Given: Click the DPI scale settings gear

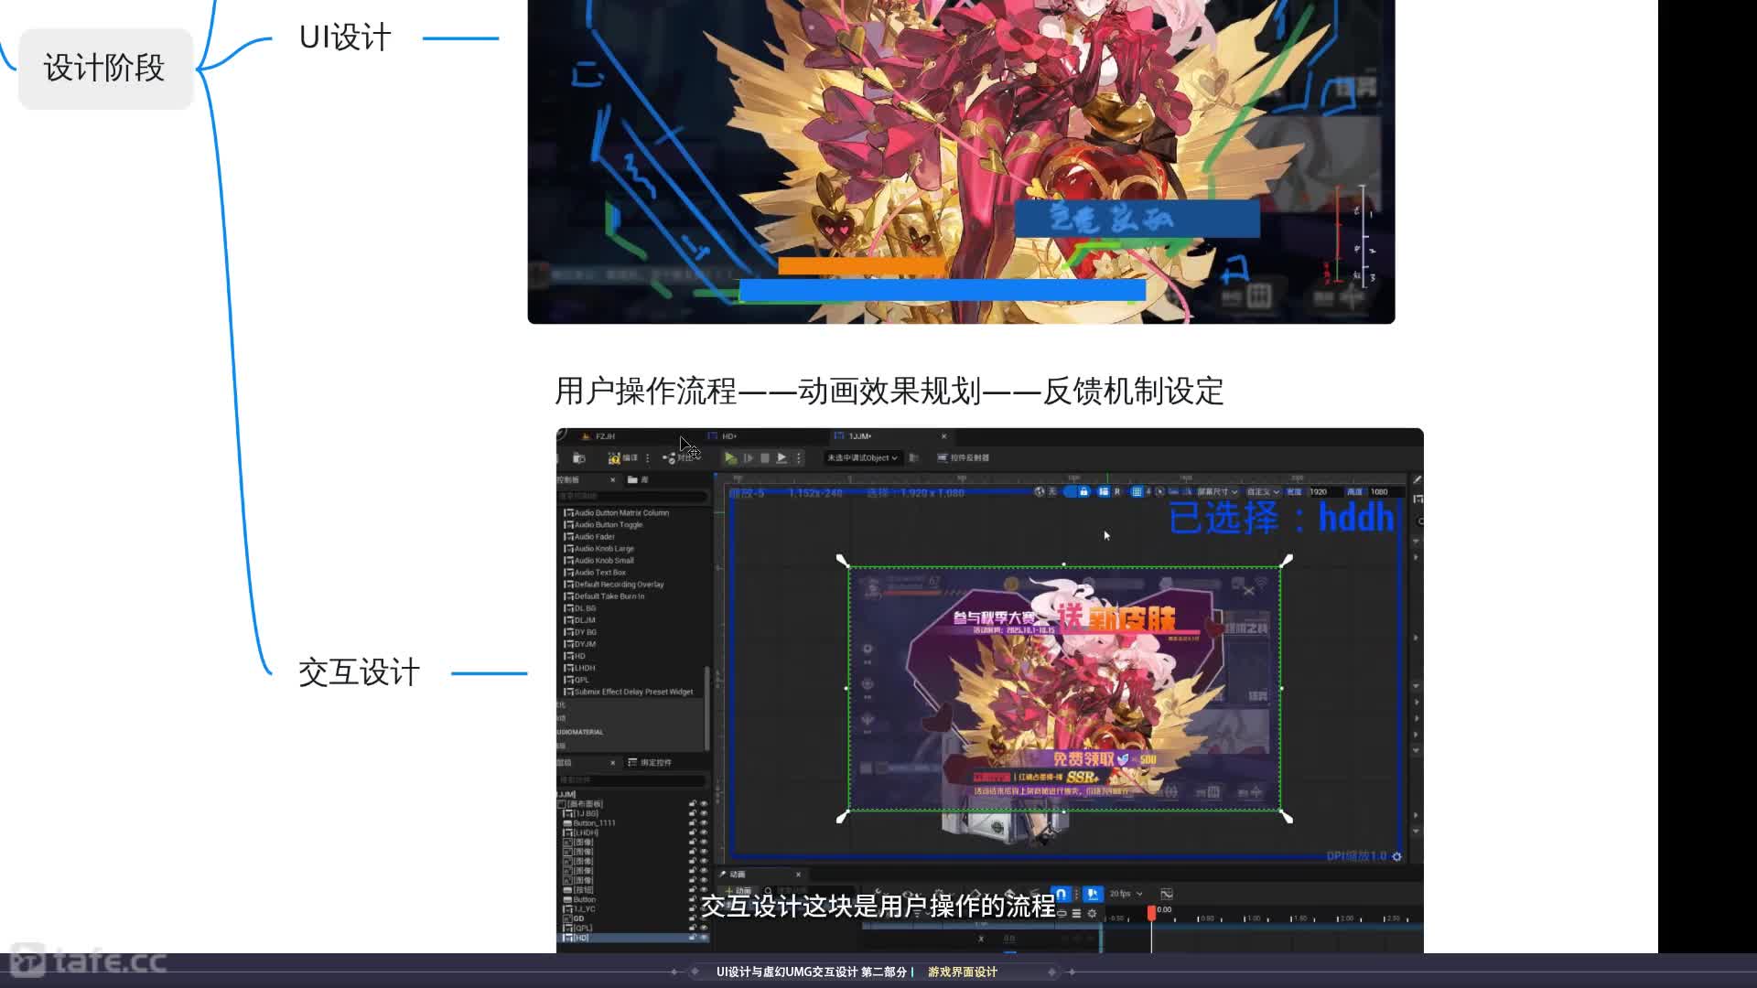Looking at the screenshot, I should pos(1396,857).
